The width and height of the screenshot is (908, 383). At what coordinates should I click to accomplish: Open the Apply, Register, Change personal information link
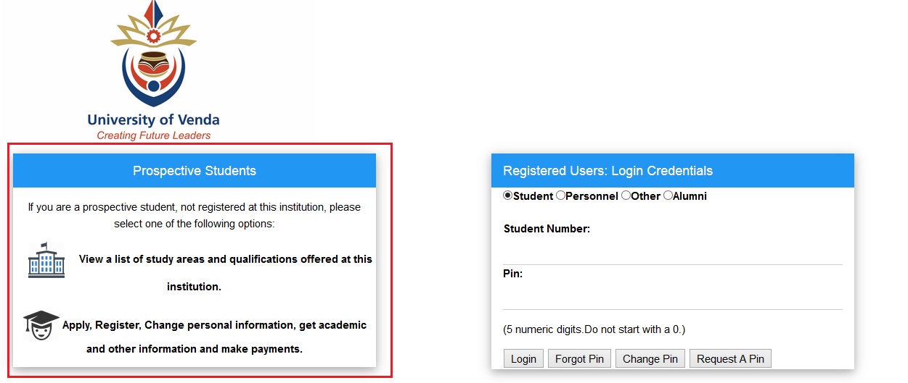[214, 325]
